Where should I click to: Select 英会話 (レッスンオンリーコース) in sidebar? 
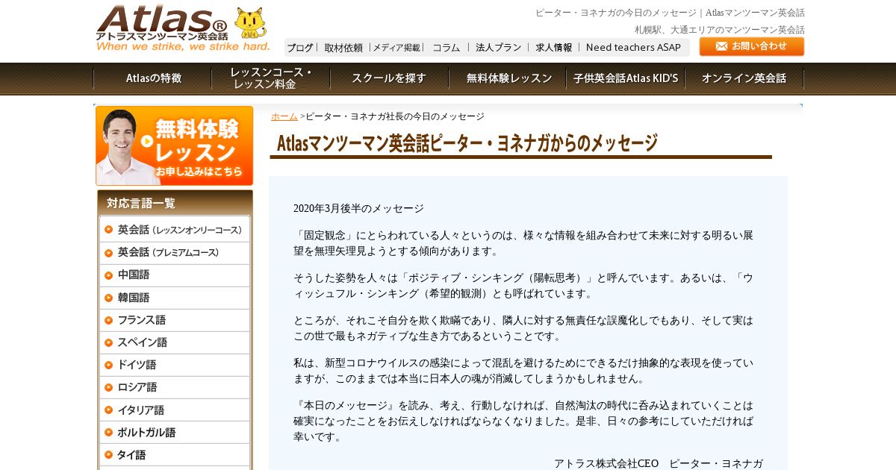click(175, 230)
